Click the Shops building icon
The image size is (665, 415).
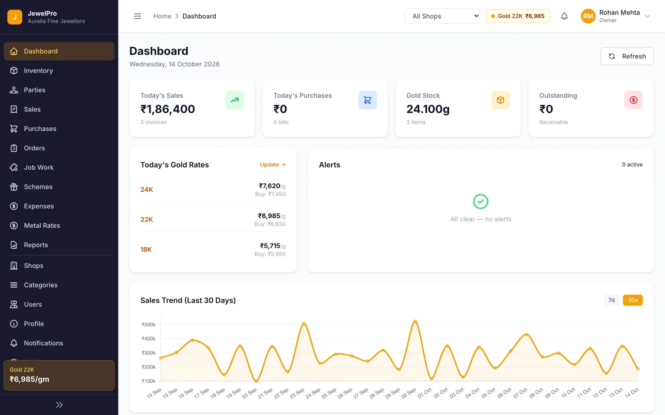[x=14, y=266]
